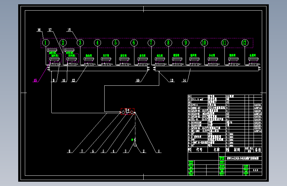287x186 pixels.
Task: Select the underlined white callout label 8
Action: [70, 151]
